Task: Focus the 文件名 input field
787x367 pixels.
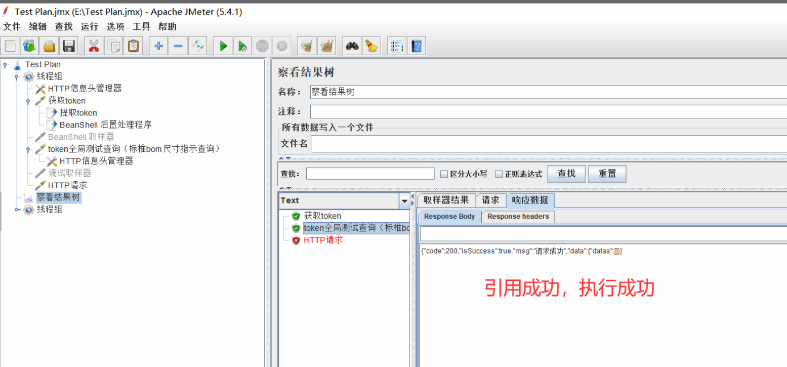Action: point(549,144)
